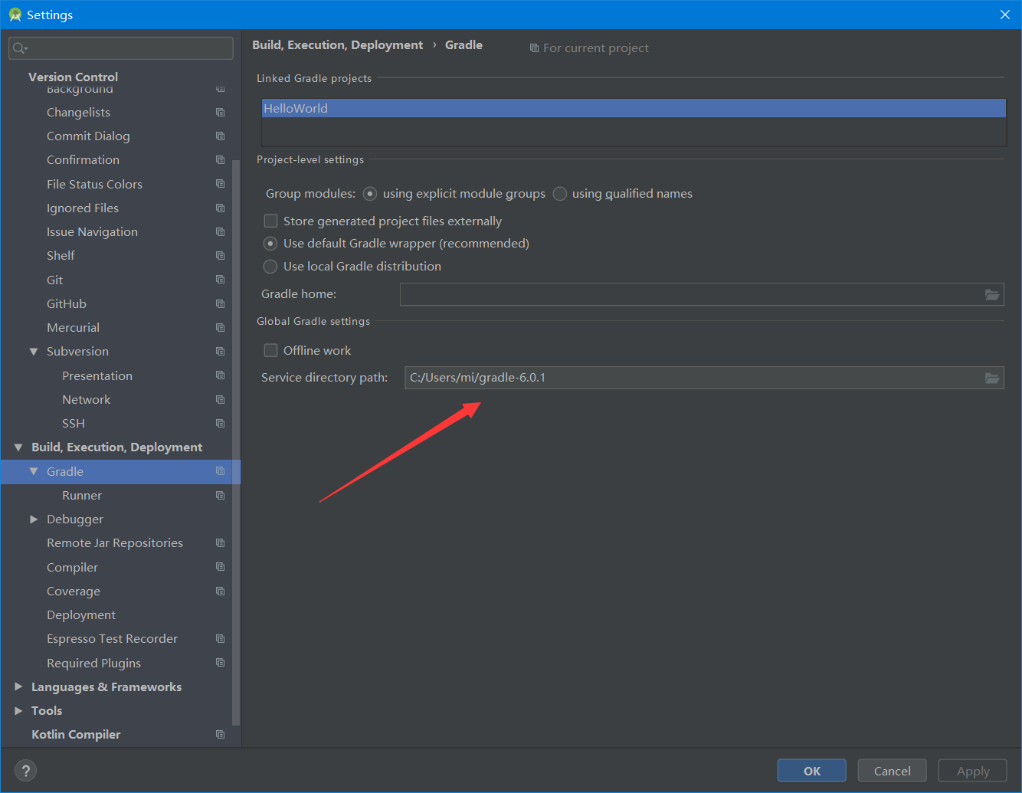The image size is (1022, 793).
Task: Collapse the Subversion tree node
Action: (34, 352)
